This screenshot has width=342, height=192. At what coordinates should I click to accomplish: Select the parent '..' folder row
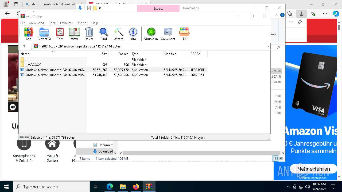click(113, 60)
